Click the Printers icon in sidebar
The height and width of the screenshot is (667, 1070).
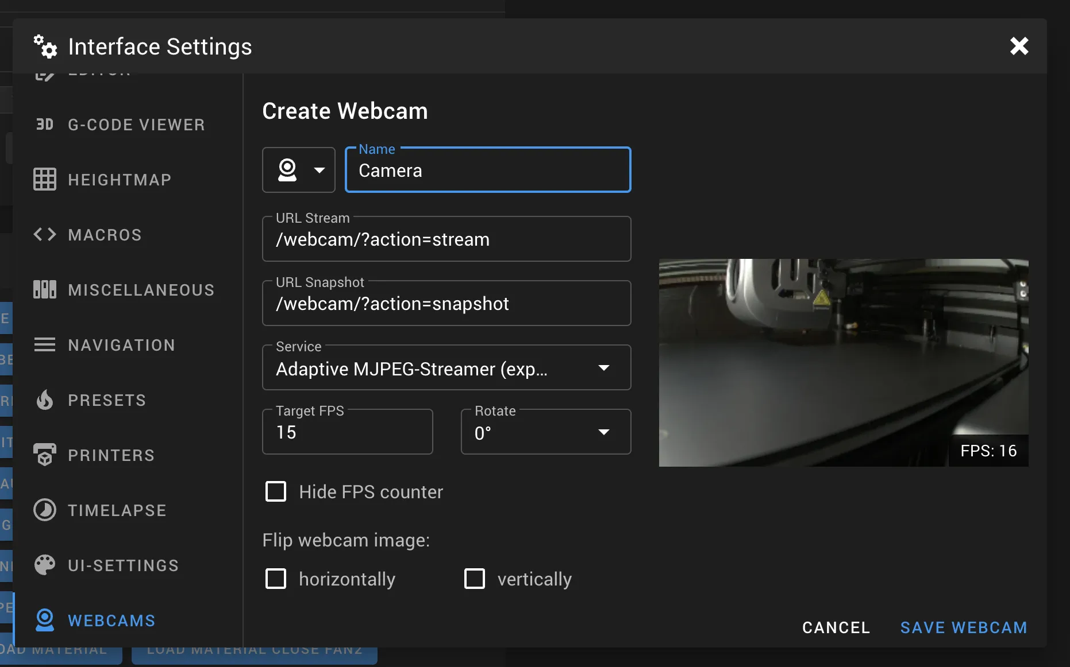coord(45,455)
